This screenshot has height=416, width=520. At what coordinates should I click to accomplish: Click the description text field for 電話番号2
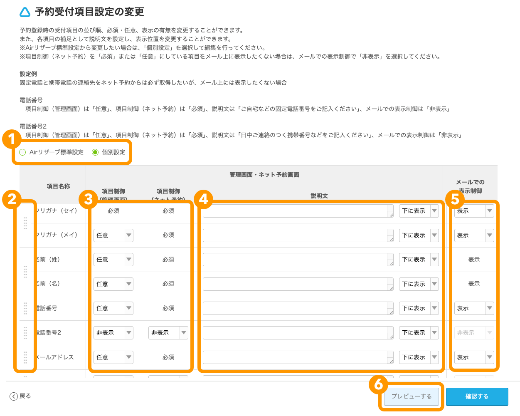[x=298, y=333]
